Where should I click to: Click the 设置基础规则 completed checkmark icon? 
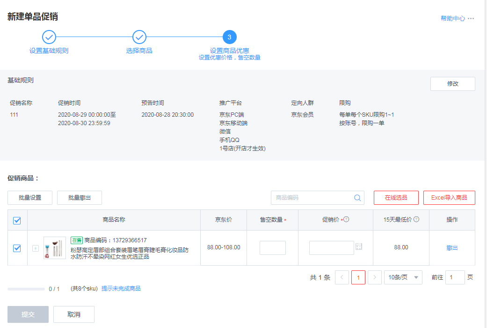(x=49, y=37)
